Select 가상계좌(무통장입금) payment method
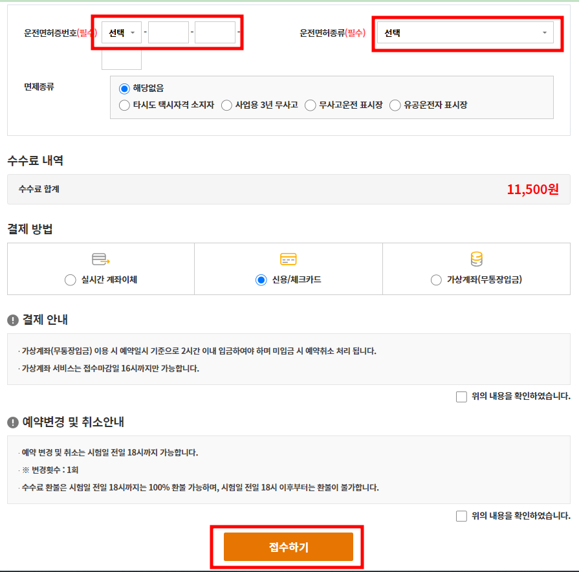 pos(437,280)
